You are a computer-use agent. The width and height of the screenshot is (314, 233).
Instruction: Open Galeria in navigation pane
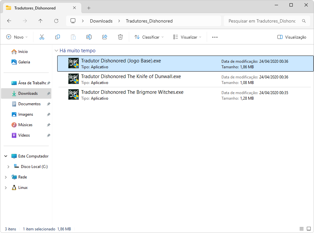pos(21,62)
